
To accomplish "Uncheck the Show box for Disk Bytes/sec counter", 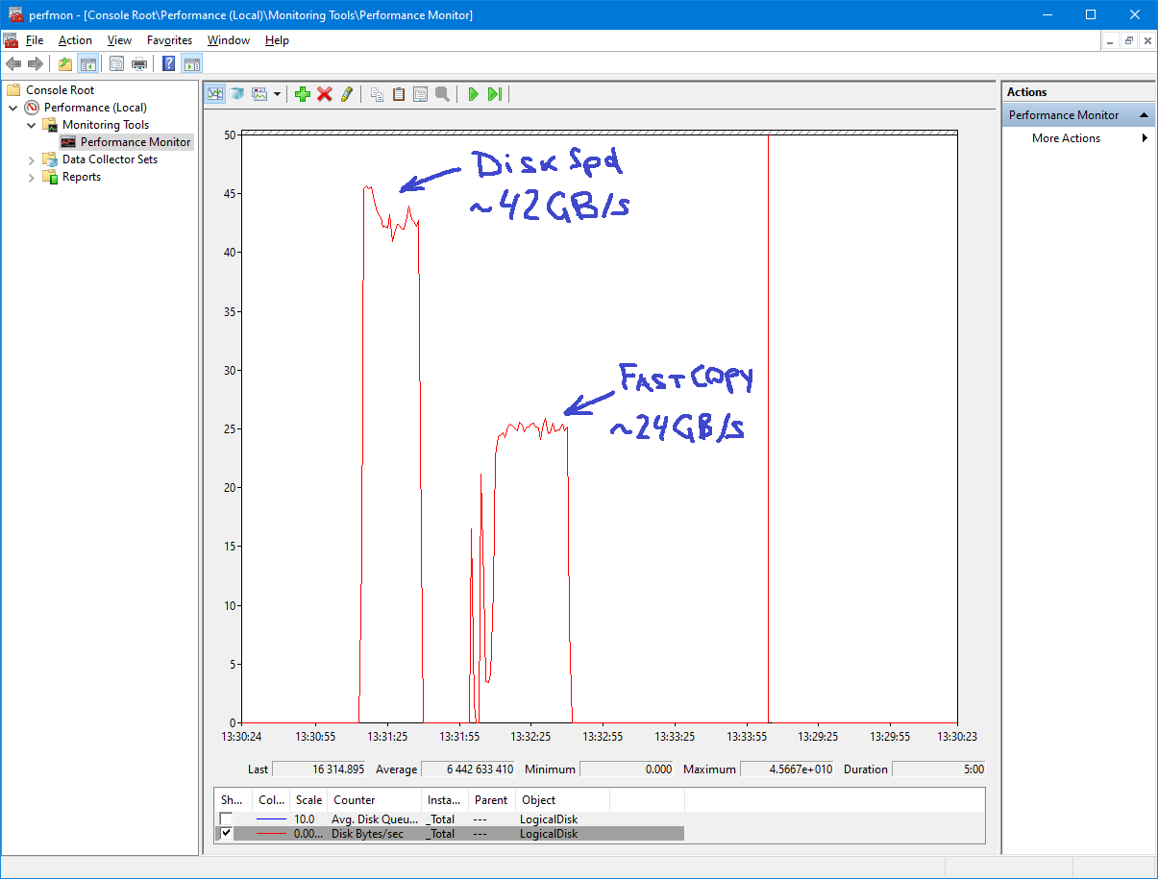I will tap(226, 833).
